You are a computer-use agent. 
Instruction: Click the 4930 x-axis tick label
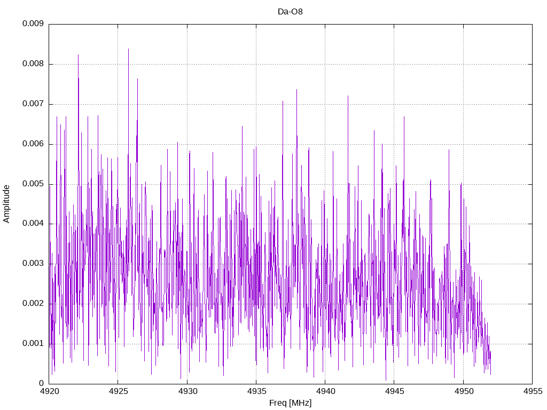pyautogui.click(x=187, y=391)
